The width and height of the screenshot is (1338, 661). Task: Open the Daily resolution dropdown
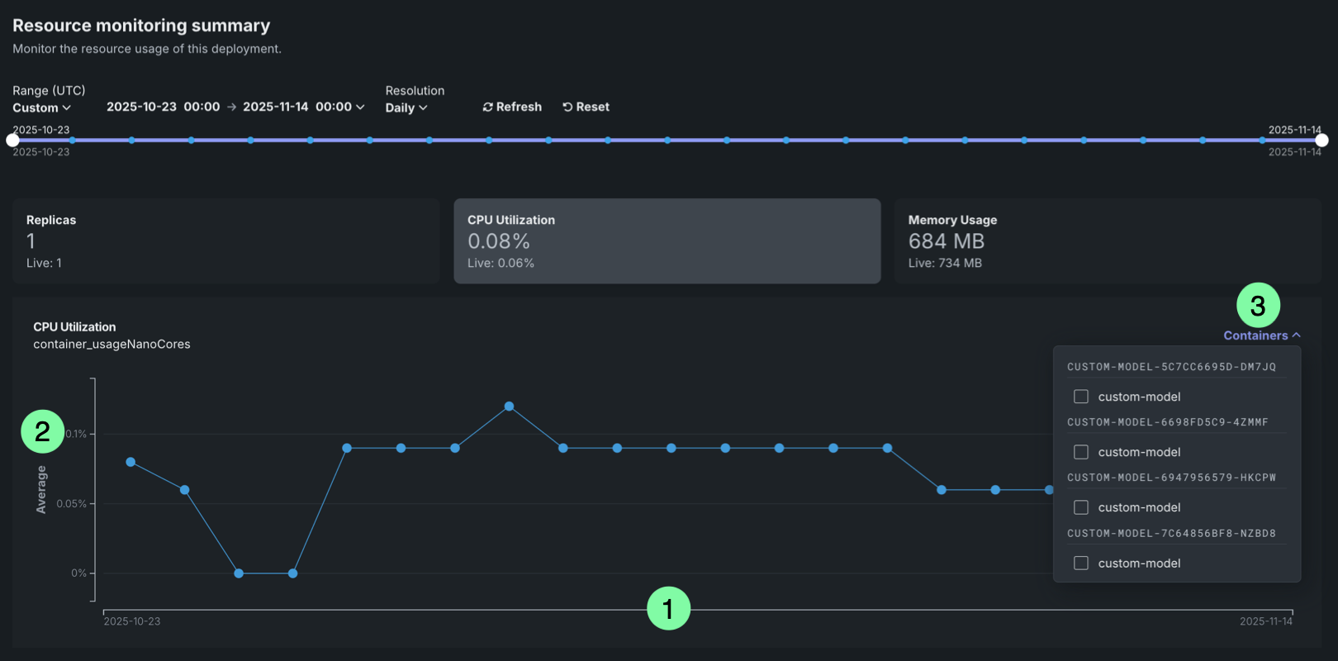[x=406, y=108]
